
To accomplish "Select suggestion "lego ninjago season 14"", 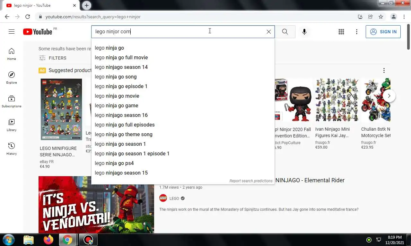I will (183, 67).
